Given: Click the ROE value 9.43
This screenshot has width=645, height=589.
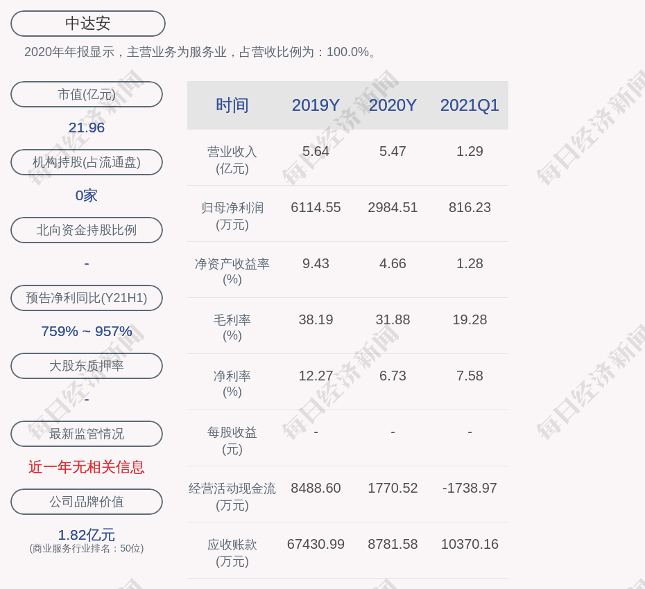Looking at the screenshot, I should click(316, 263).
